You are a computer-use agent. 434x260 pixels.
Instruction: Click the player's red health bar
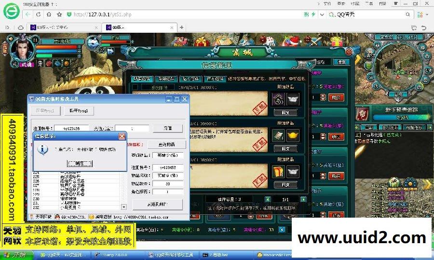(57, 47)
